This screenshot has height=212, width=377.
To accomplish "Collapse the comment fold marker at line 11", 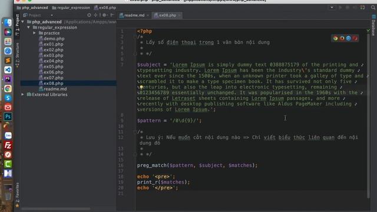I will (135, 132).
